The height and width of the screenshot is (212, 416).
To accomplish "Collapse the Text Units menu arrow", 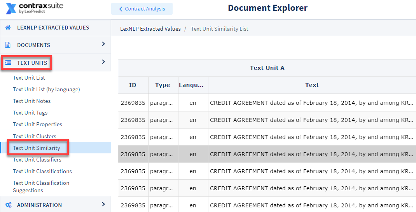I will 103,62.
